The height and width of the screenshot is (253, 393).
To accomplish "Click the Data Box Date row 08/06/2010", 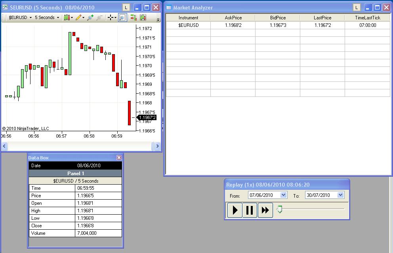I will [x=75, y=166].
